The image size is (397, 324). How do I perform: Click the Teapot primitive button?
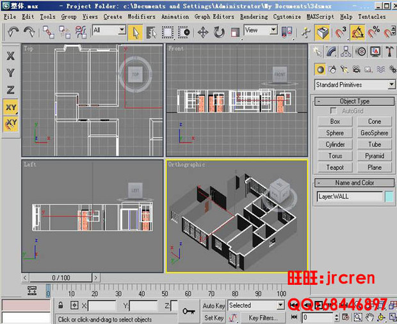(x=335, y=167)
